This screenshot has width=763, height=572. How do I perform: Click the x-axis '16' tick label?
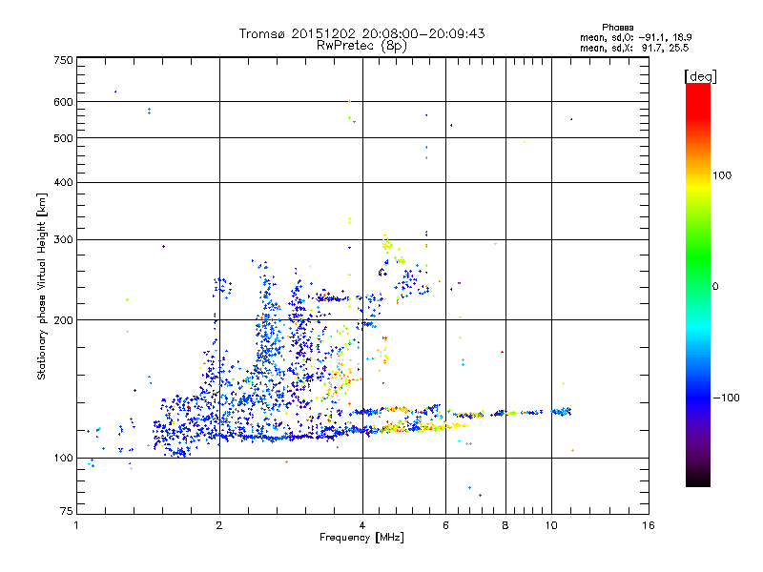(649, 526)
